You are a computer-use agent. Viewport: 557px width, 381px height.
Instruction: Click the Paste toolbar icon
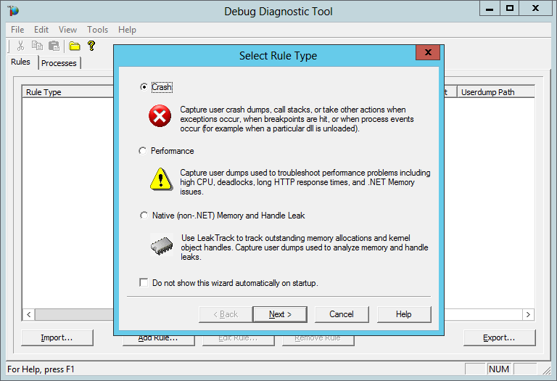[54, 46]
